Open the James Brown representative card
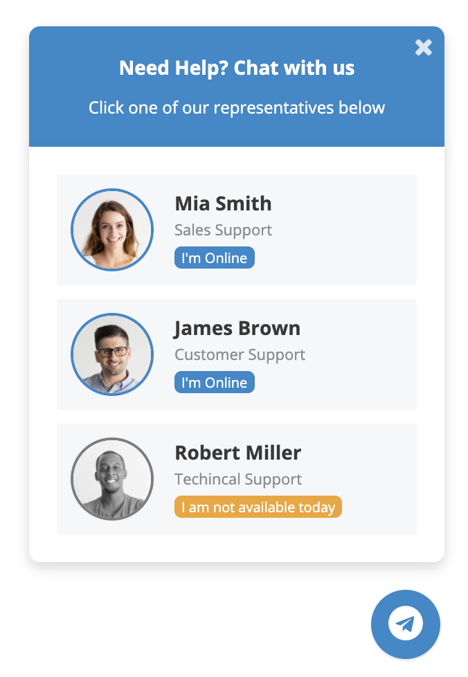This screenshot has height=677, width=468. (x=237, y=354)
